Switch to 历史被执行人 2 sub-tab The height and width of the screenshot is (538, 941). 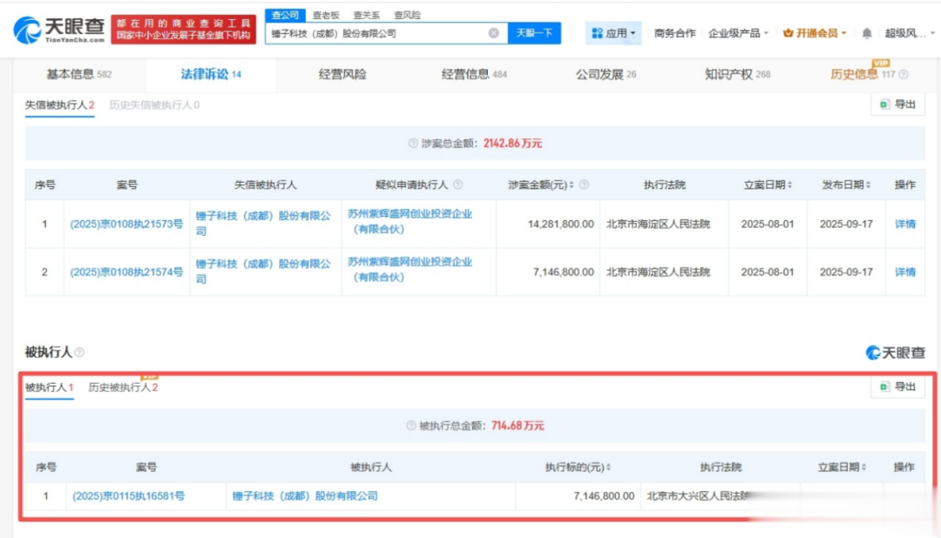(123, 387)
